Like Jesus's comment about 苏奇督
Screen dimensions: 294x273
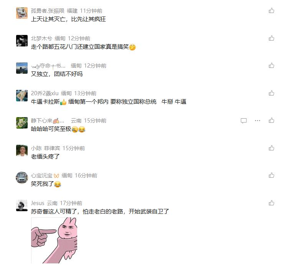pyautogui.click(x=271, y=203)
